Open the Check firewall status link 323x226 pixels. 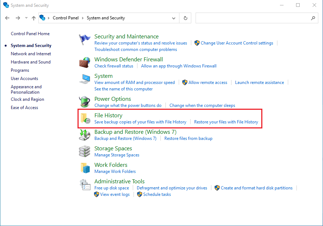[114, 66]
